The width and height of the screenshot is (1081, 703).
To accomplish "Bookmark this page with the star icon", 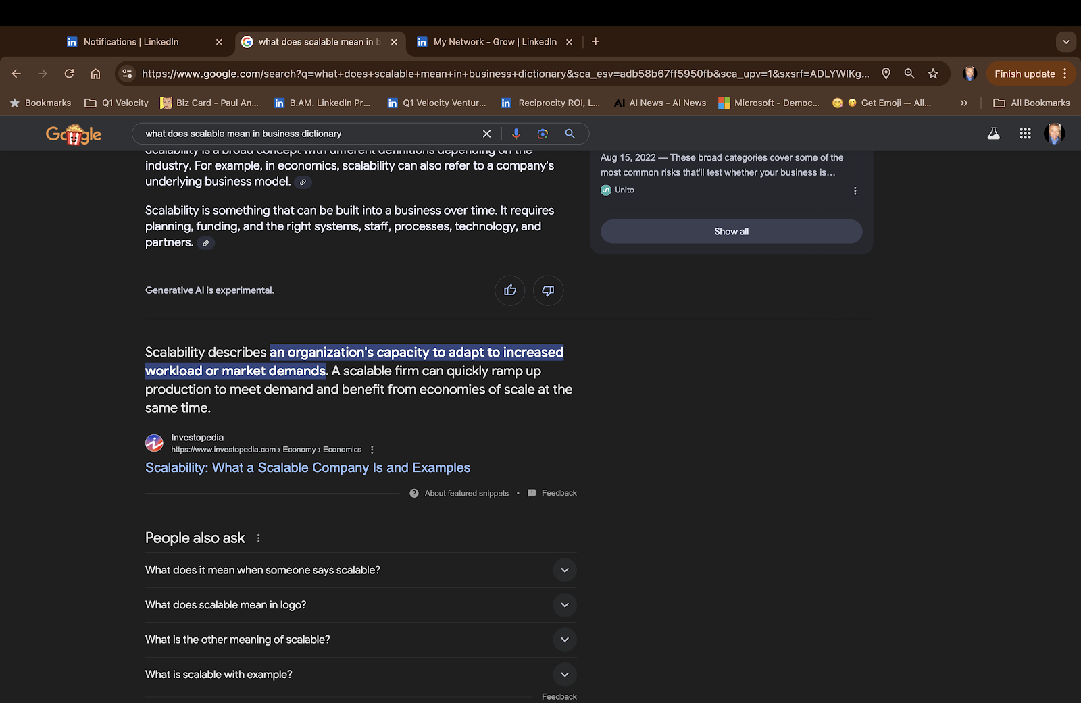I will [x=933, y=74].
